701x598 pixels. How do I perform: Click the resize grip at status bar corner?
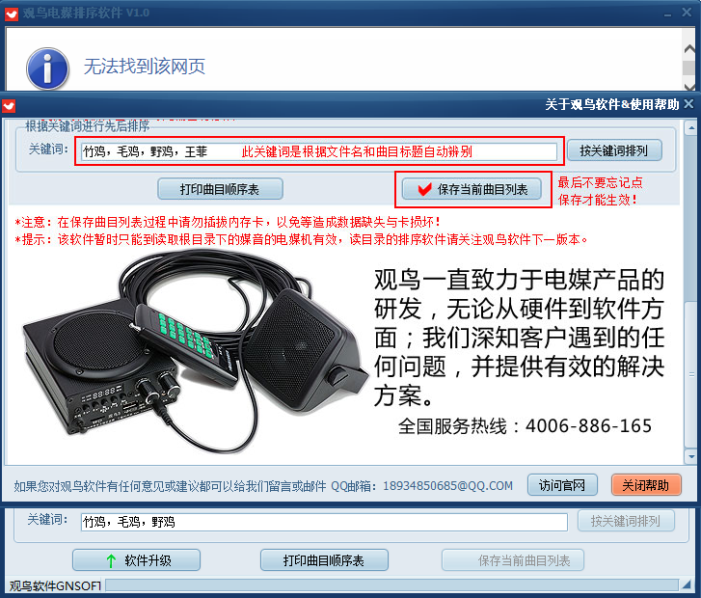[687, 584]
